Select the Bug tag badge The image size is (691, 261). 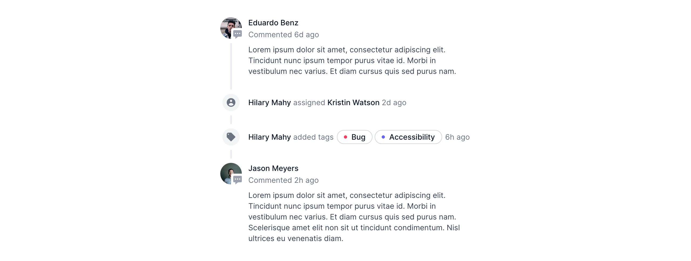pos(355,137)
